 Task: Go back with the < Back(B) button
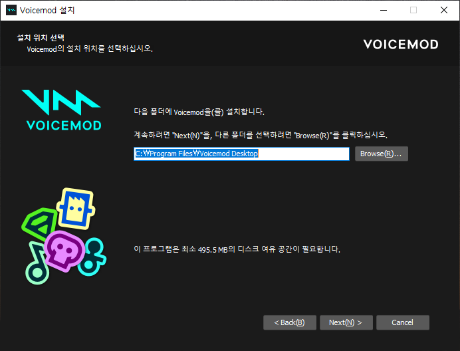click(x=290, y=322)
